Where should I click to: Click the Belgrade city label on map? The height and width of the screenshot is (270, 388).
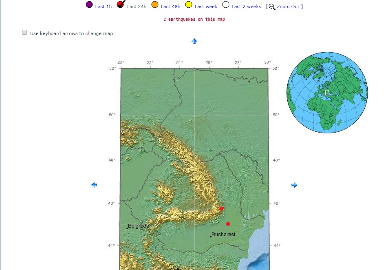tap(139, 226)
